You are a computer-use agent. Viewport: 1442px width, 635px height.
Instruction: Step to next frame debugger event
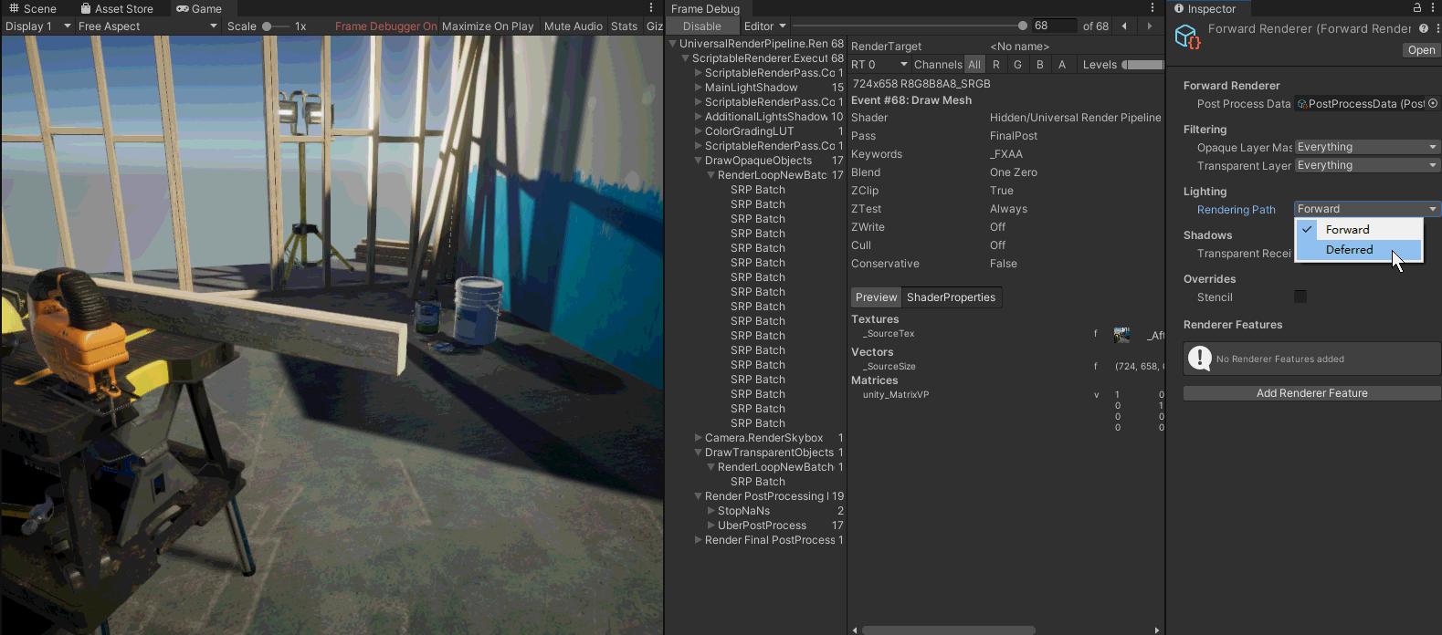coord(1150,26)
